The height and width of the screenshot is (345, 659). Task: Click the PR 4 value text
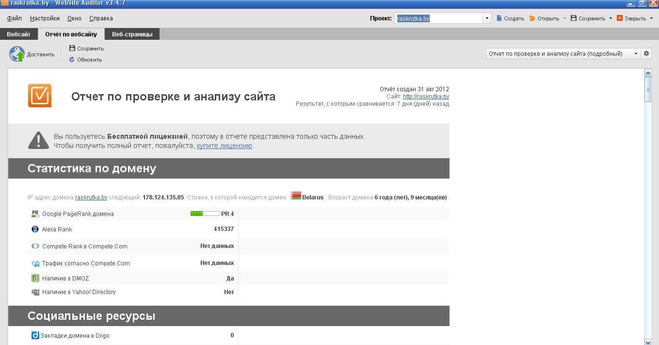227,214
